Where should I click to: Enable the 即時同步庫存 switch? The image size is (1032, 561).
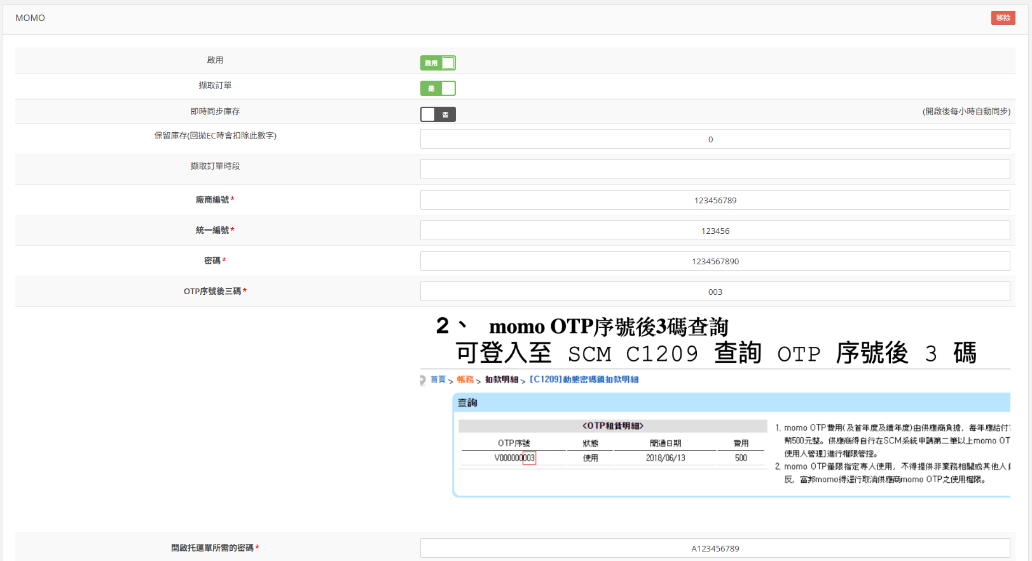pyautogui.click(x=437, y=114)
